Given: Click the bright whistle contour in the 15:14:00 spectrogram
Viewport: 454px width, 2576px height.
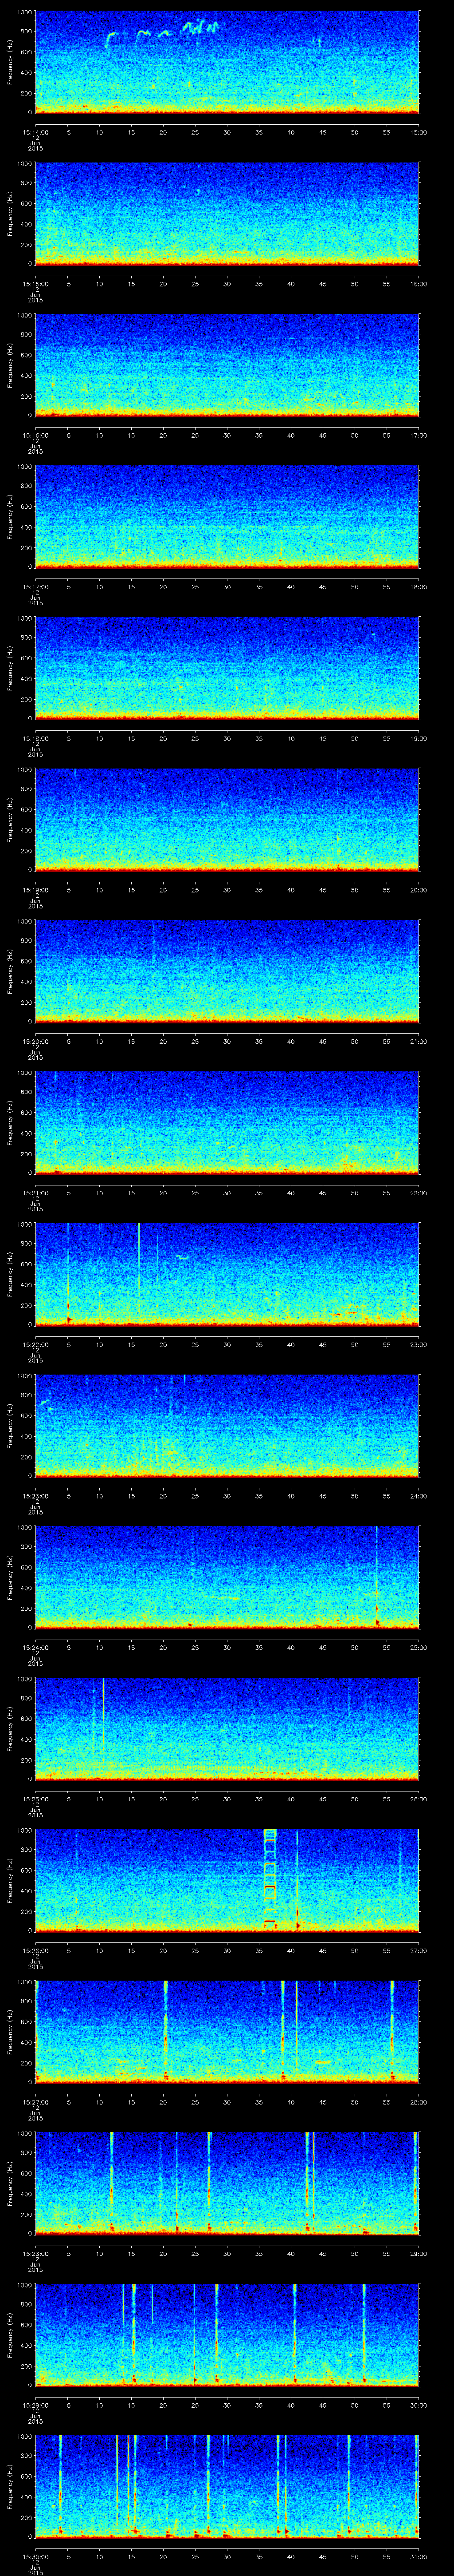Looking at the screenshot, I should pos(163,34).
